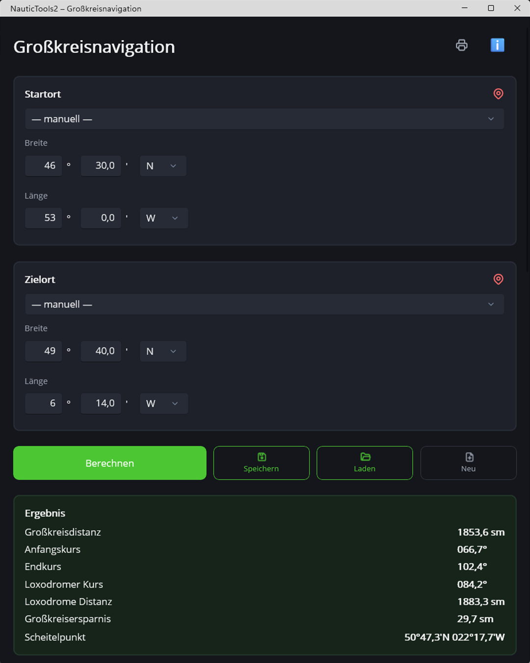This screenshot has height=663, width=530.
Task: Expand Zielort Breite N hemisphere dropdown
Action: [163, 351]
